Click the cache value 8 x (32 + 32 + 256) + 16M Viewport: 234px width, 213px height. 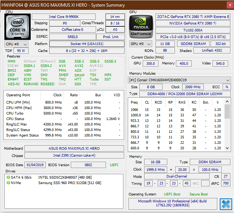coord(87,51)
